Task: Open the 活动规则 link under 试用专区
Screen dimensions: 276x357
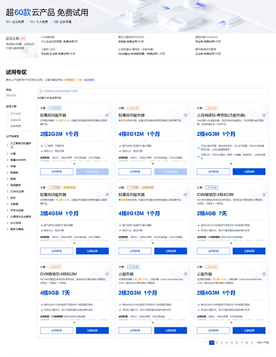Action: 89,80
